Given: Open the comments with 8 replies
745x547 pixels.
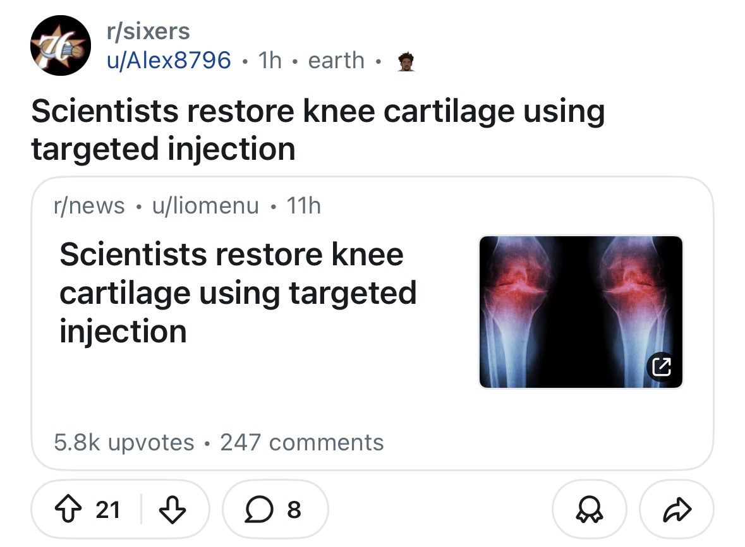Looking at the screenshot, I should click(275, 509).
